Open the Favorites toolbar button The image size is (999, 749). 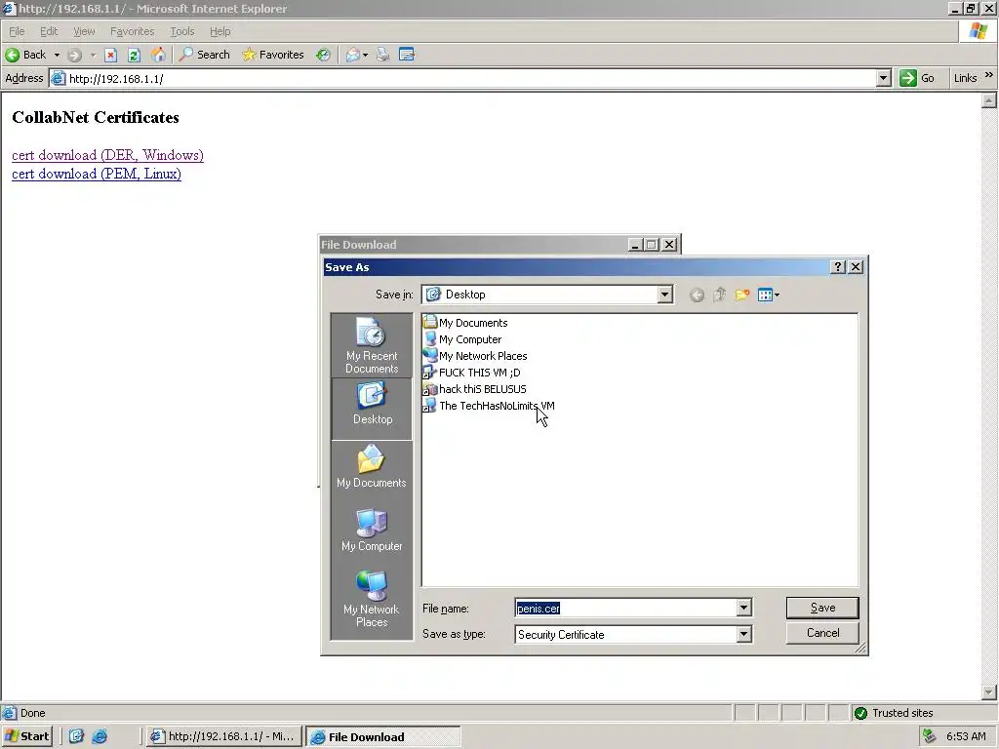point(273,55)
